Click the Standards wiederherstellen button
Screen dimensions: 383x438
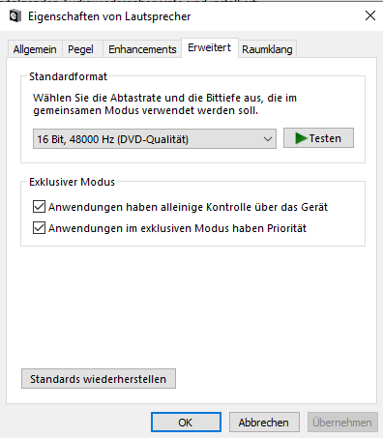[99, 379]
